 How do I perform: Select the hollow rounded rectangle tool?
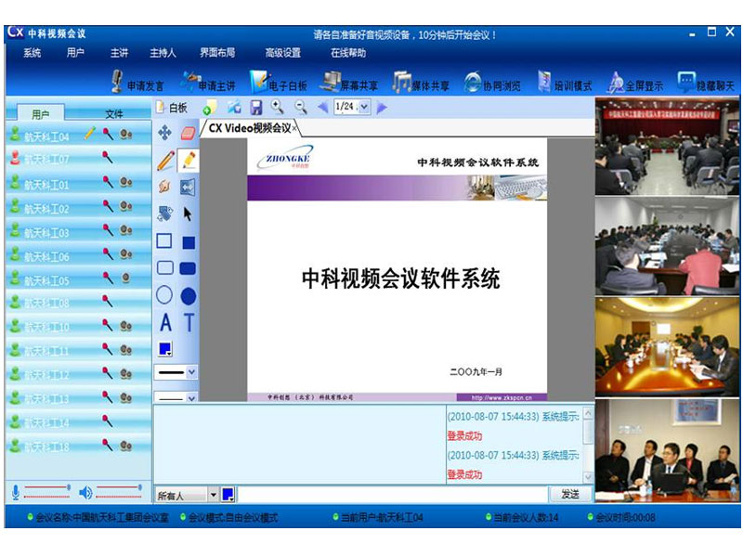(x=165, y=268)
